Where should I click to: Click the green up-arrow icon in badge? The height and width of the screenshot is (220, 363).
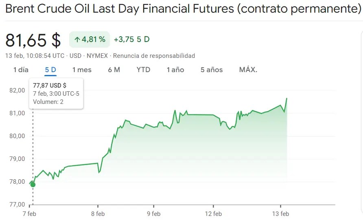[77, 40]
